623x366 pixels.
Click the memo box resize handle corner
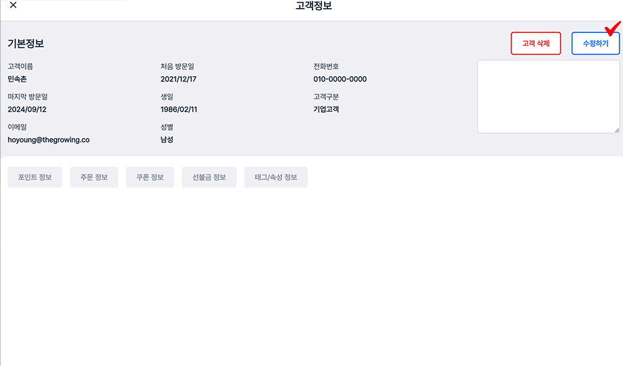click(x=616, y=129)
